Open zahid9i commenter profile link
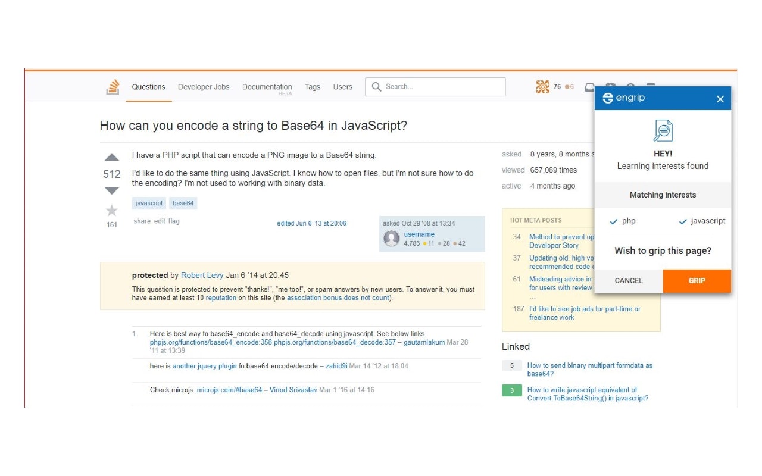Screen dimensions: 762x476 pyautogui.click(x=336, y=366)
